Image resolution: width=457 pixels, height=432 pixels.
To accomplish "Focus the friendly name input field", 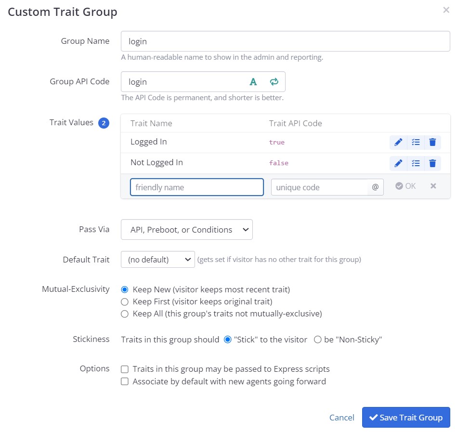I will pos(197,187).
